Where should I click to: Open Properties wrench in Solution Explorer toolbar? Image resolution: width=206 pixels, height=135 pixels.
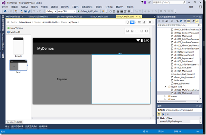coord(193,21)
